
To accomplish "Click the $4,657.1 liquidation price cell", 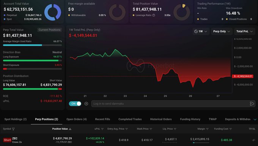I will [171, 139].
